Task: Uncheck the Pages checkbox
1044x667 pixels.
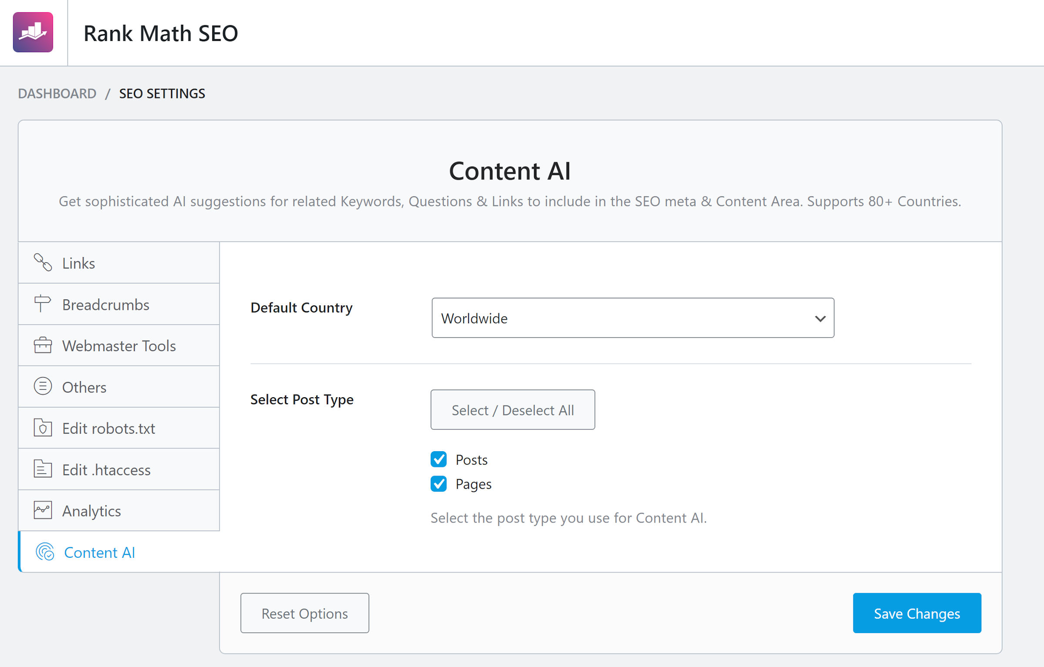Action: tap(438, 484)
